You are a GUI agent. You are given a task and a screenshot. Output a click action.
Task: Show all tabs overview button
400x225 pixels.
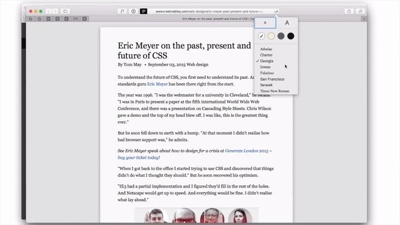point(360,11)
